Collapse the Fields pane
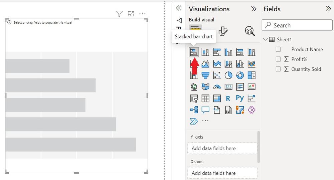The image size is (334, 180). tap(328, 9)
